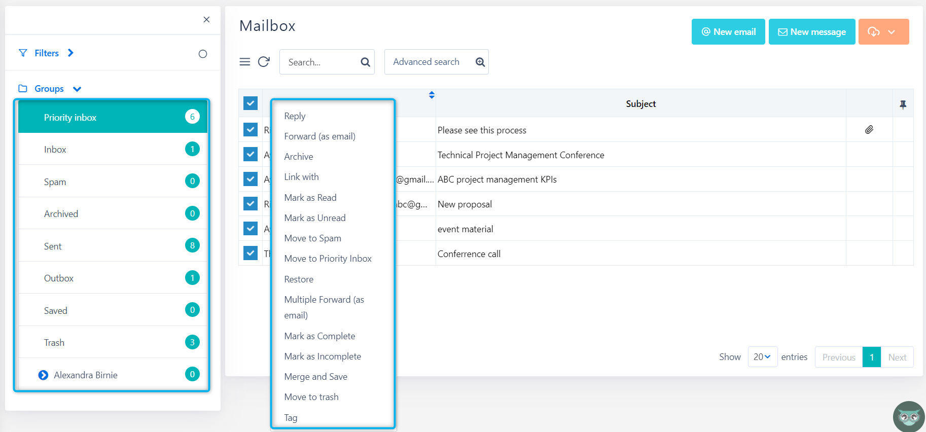Click the 'event material' subject text

coord(465,229)
